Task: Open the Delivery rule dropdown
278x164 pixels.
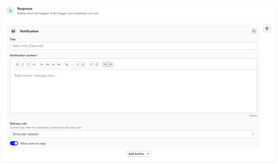Action: [133, 134]
